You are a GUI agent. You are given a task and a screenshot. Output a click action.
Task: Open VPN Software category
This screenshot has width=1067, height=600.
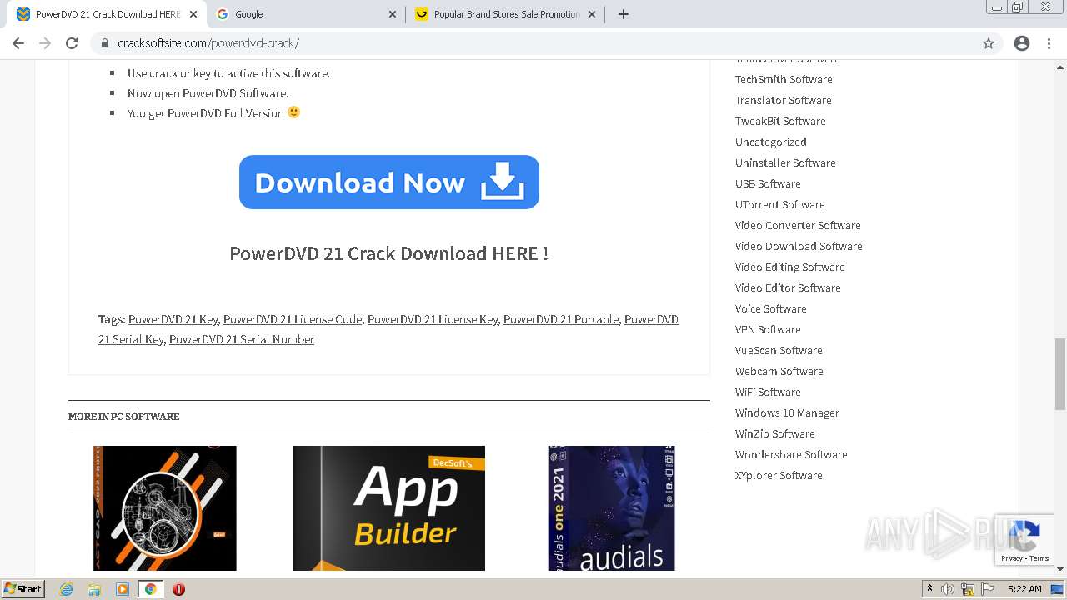768,329
